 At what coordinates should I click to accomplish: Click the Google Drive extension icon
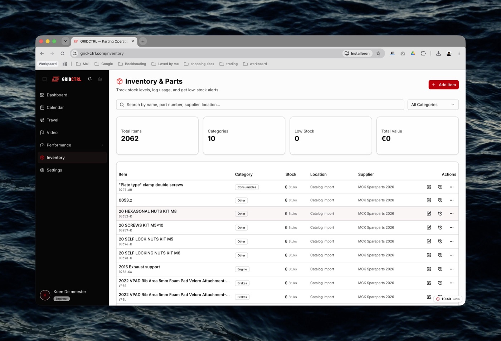(413, 53)
